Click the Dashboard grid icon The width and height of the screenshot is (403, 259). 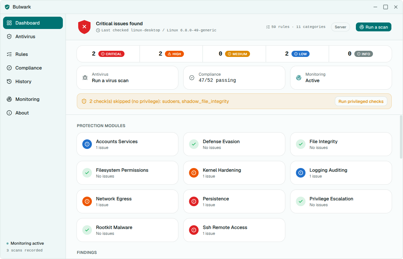(x=9, y=23)
